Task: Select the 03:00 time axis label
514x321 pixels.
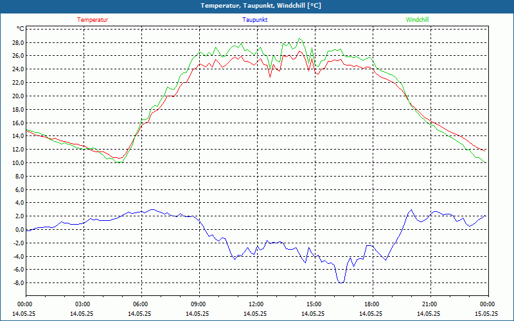Action: [83, 304]
